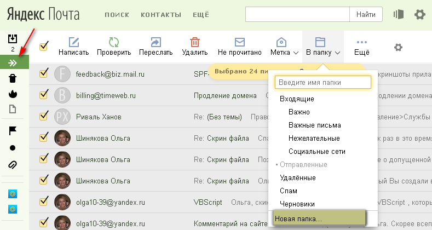Toggle the select-all checkbox in toolbar
The width and height of the screenshot is (432, 230).
44,47
